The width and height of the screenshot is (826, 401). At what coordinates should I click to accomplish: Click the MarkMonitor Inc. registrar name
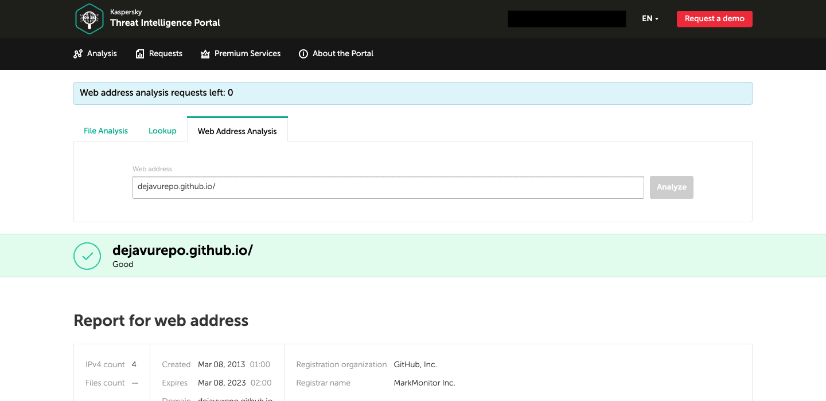pos(424,383)
